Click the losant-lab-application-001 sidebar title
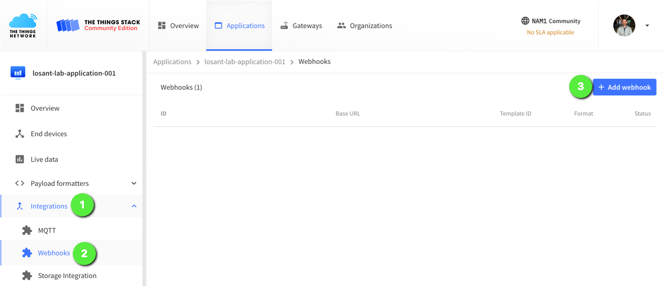Viewport: 664px width, 286px height. pyautogui.click(x=74, y=73)
